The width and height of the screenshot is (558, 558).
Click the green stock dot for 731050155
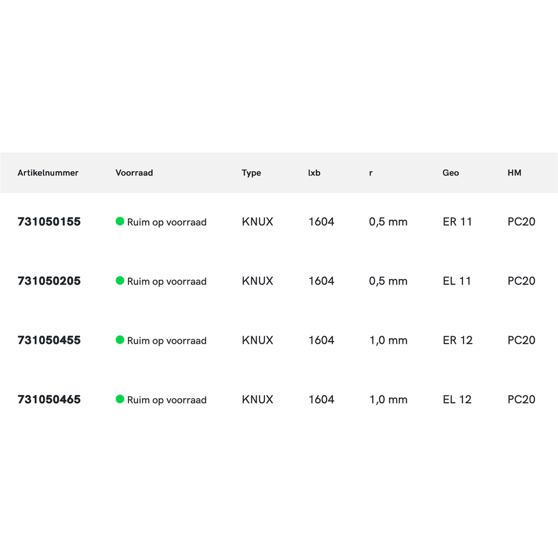coord(119,222)
